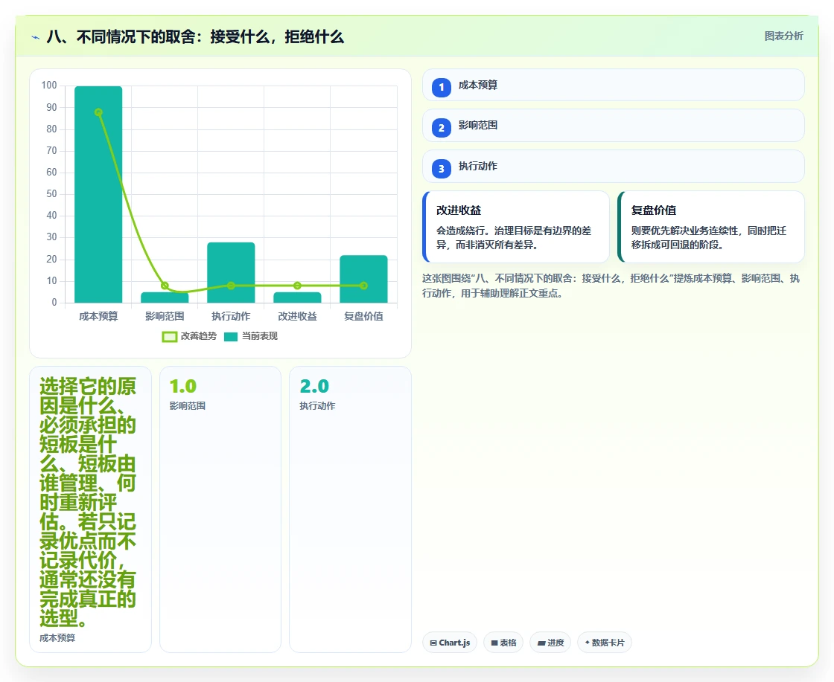
Task: Click the 执行动作 bar in chart
Action: [231, 272]
